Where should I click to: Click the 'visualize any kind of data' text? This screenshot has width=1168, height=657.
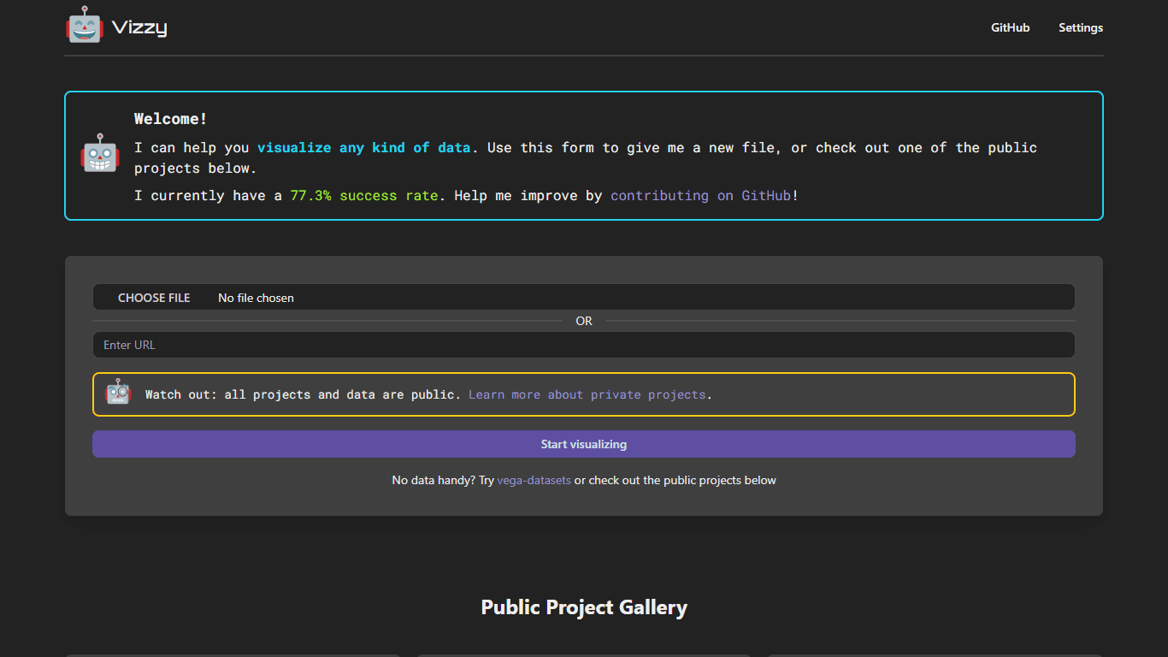363,148
